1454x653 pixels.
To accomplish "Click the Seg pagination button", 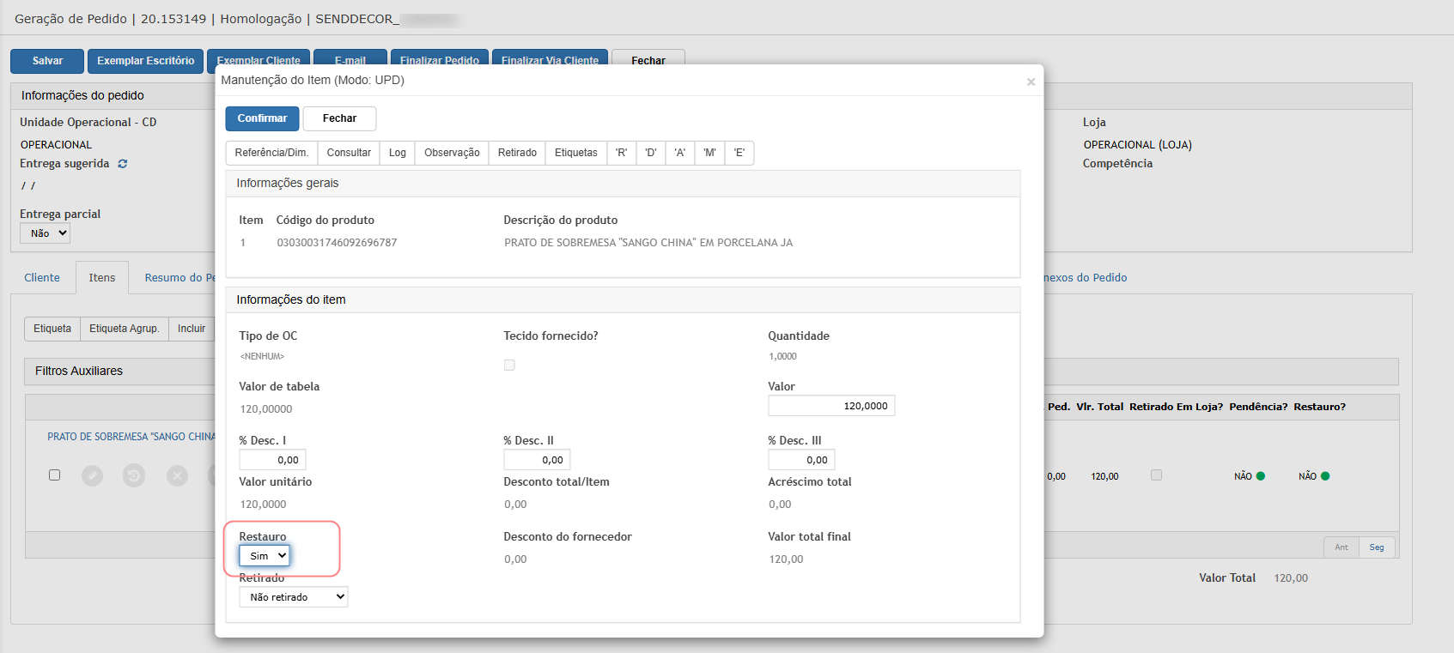I will [1377, 547].
